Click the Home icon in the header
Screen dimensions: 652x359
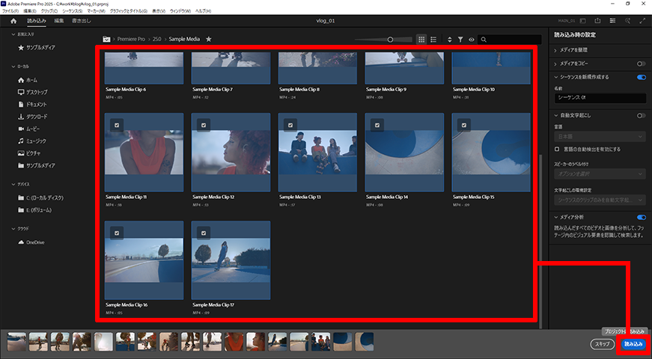click(x=13, y=21)
